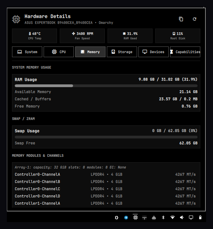This screenshot has width=213, height=229.
Task: Open the app grid tray icon
Action: (145, 218)
